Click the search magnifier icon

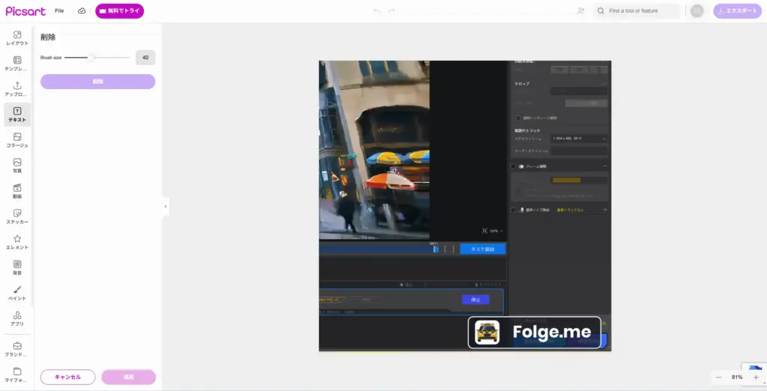click(601, 10)
